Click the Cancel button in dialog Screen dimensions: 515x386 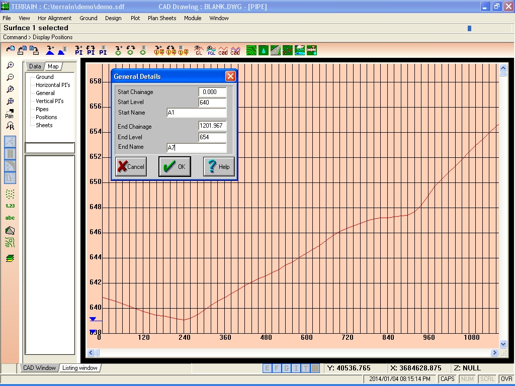131,166
